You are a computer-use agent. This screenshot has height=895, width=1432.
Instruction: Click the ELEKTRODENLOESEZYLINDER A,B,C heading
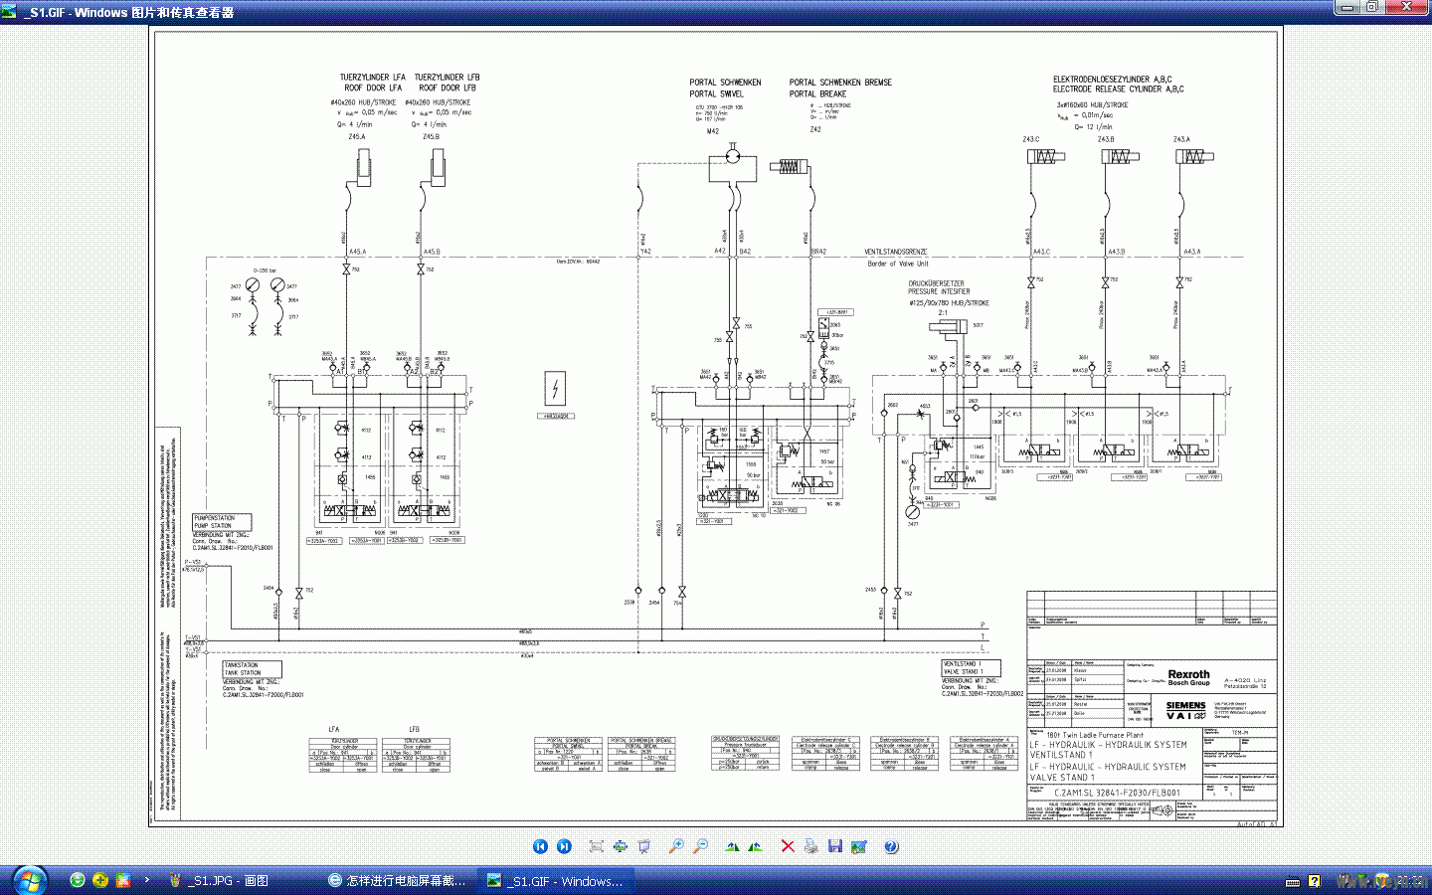click(1112, 79)
